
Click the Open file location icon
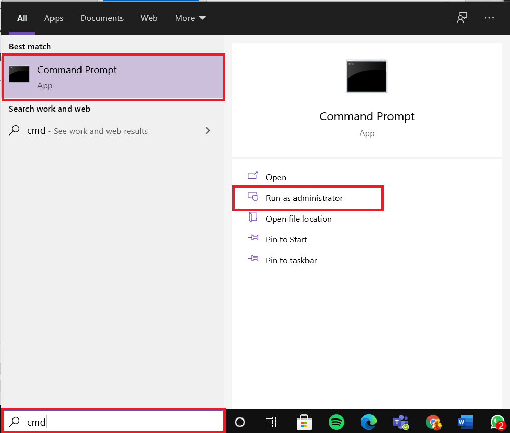click(x=253, y=219)
